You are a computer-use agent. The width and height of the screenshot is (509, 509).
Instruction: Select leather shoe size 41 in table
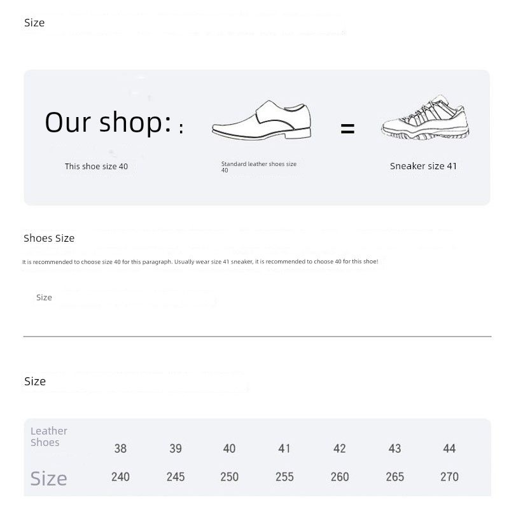click(x=284, y=449)
